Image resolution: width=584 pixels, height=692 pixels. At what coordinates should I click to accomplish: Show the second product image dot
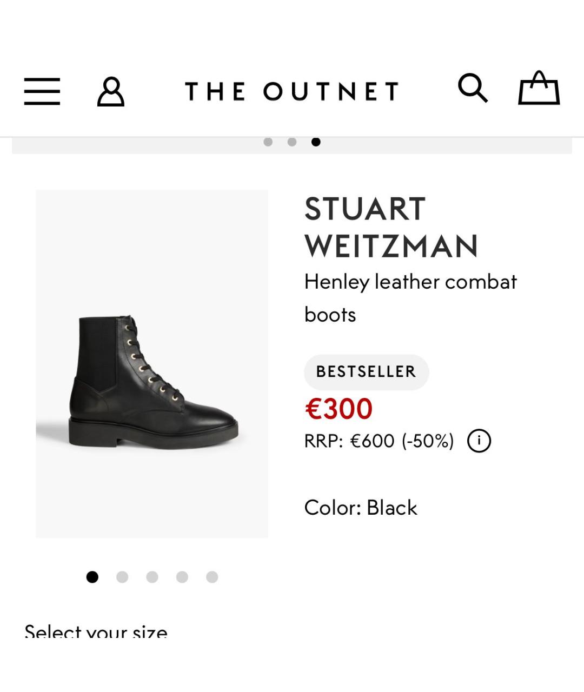[122, 577]
